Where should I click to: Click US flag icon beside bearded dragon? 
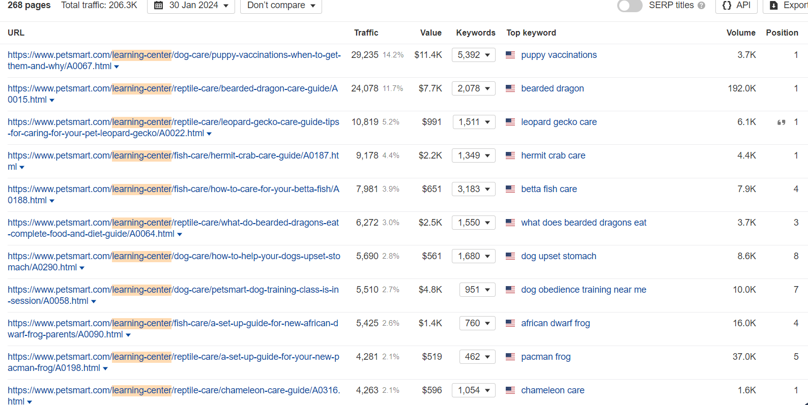pos(510,88)
